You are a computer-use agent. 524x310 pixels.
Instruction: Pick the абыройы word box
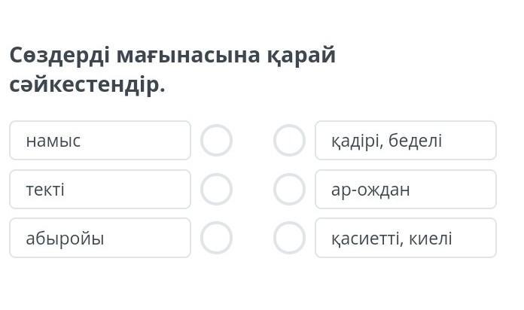coord(99,238)
